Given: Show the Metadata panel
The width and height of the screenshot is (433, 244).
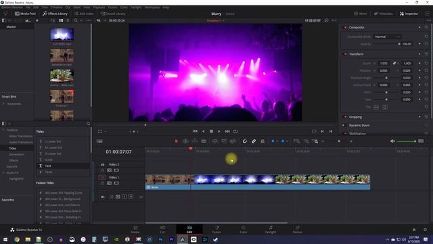Looking at the screenshot, I should 384,14.
